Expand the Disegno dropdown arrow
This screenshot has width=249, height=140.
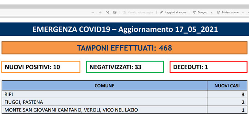point(211,12)
